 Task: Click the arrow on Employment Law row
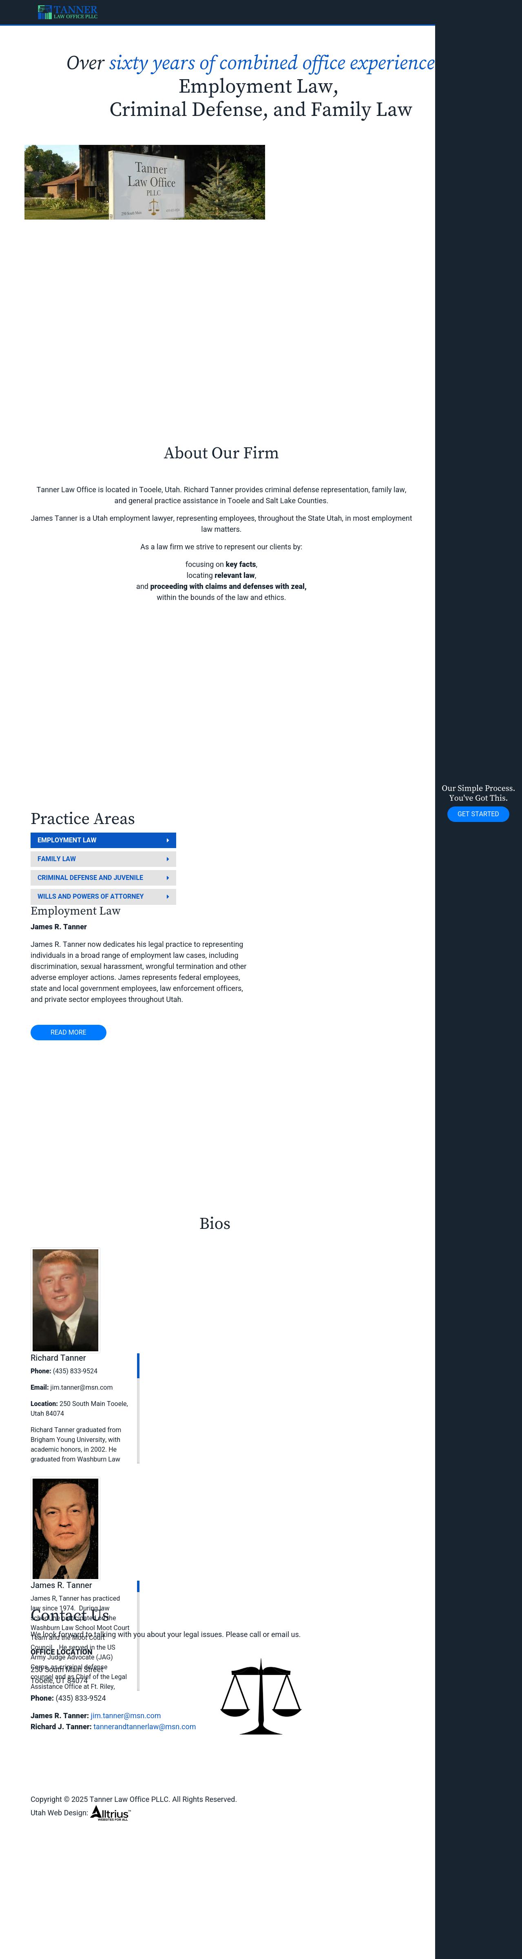(168, 840)
